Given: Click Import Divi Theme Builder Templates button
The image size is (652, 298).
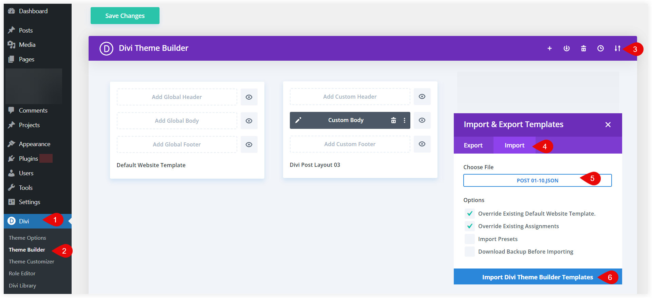Looking at the screenshot, I should pos(538,277).
